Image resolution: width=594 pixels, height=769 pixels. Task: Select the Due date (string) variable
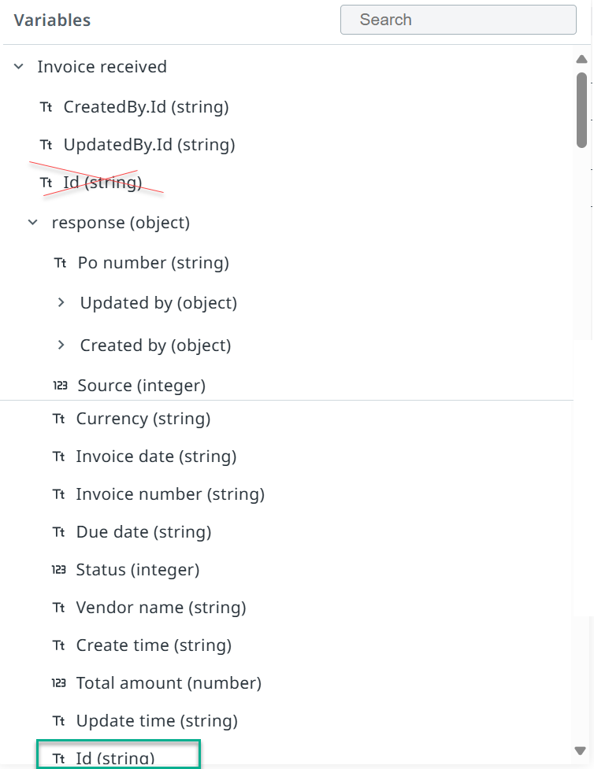(143, 531)
